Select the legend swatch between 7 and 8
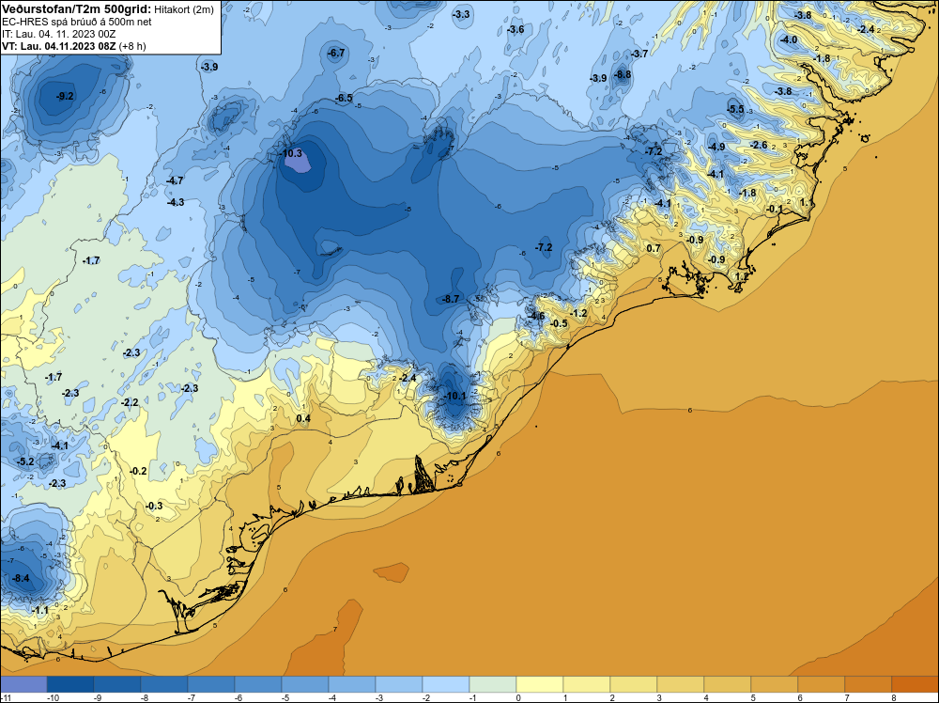Screen dimensions: 939x703 (869, 684)
